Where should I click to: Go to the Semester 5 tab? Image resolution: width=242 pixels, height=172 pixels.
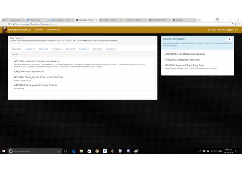click(70, 49)
